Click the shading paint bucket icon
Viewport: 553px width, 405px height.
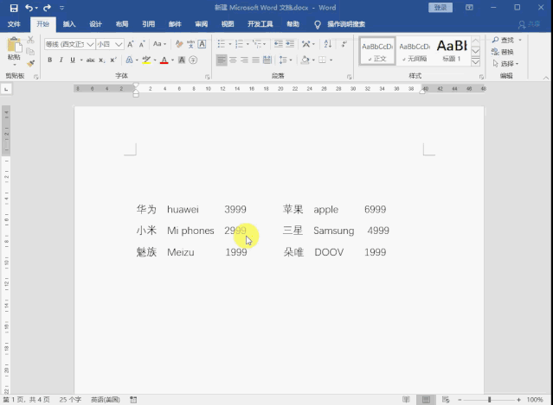click(x=305, y=60)
